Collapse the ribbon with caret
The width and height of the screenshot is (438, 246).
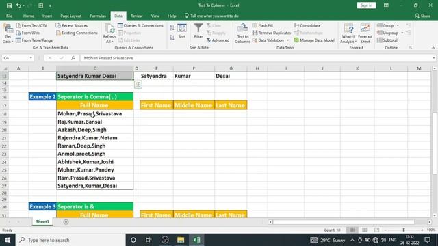pyautogui.click(x=433, y=48)
